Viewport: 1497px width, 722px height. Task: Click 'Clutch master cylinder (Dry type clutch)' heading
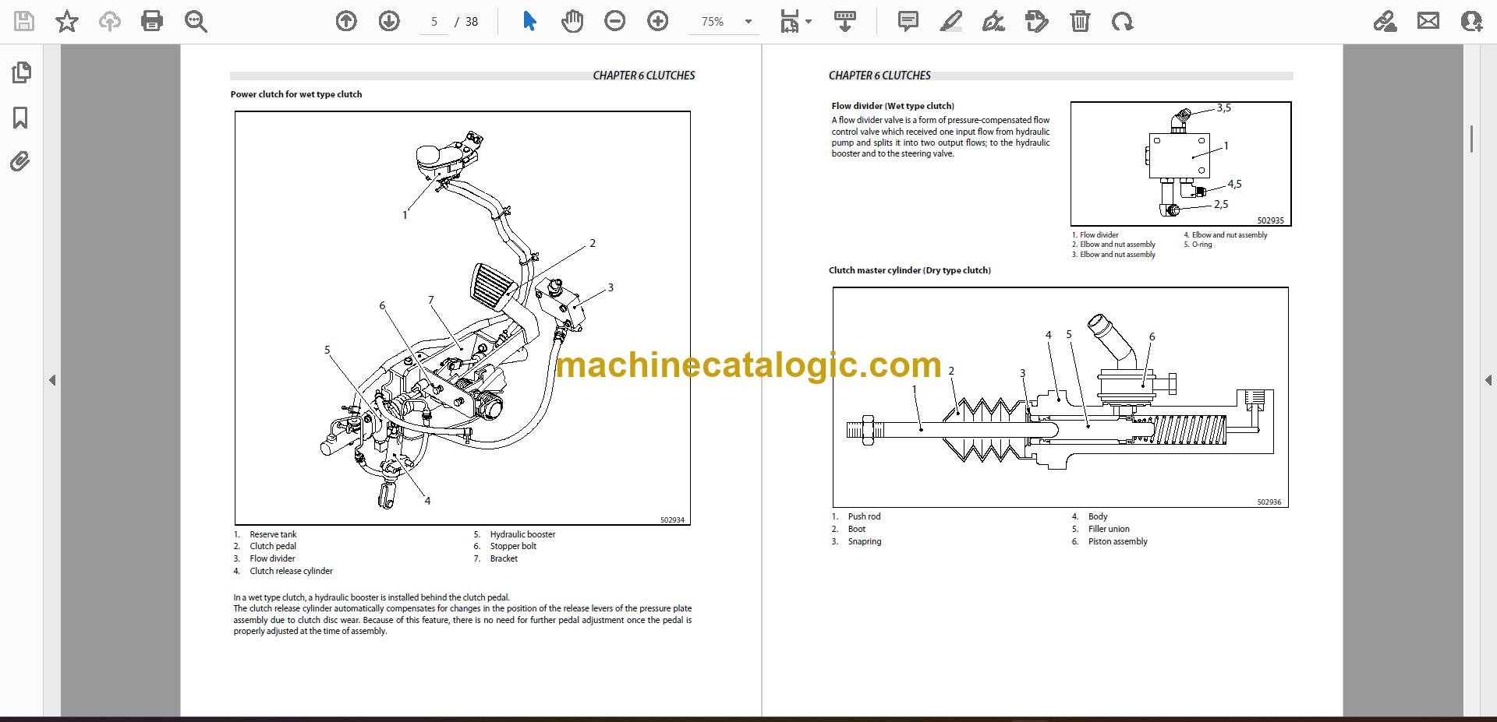pyautogui.click(x=910, y=270)
